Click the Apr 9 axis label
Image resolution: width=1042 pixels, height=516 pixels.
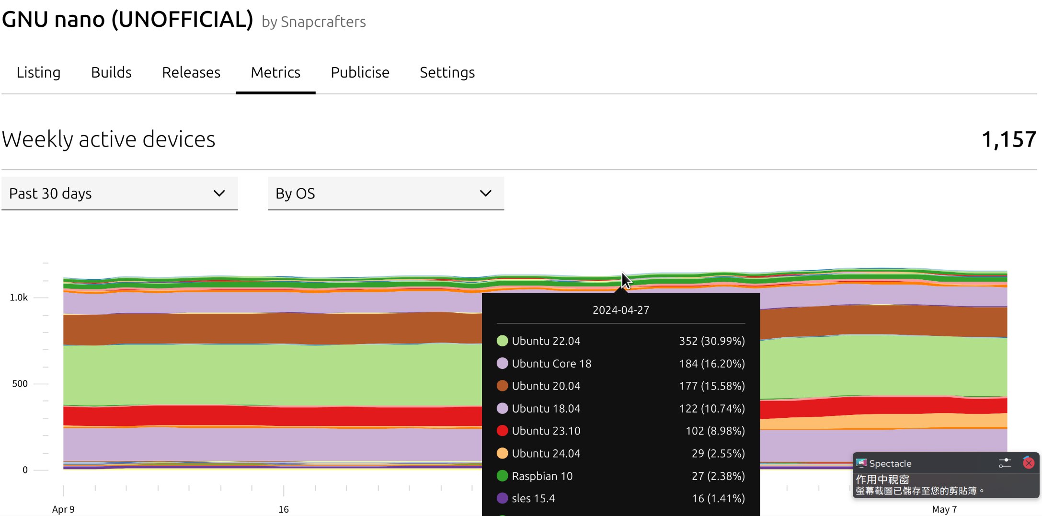[63, 509]
